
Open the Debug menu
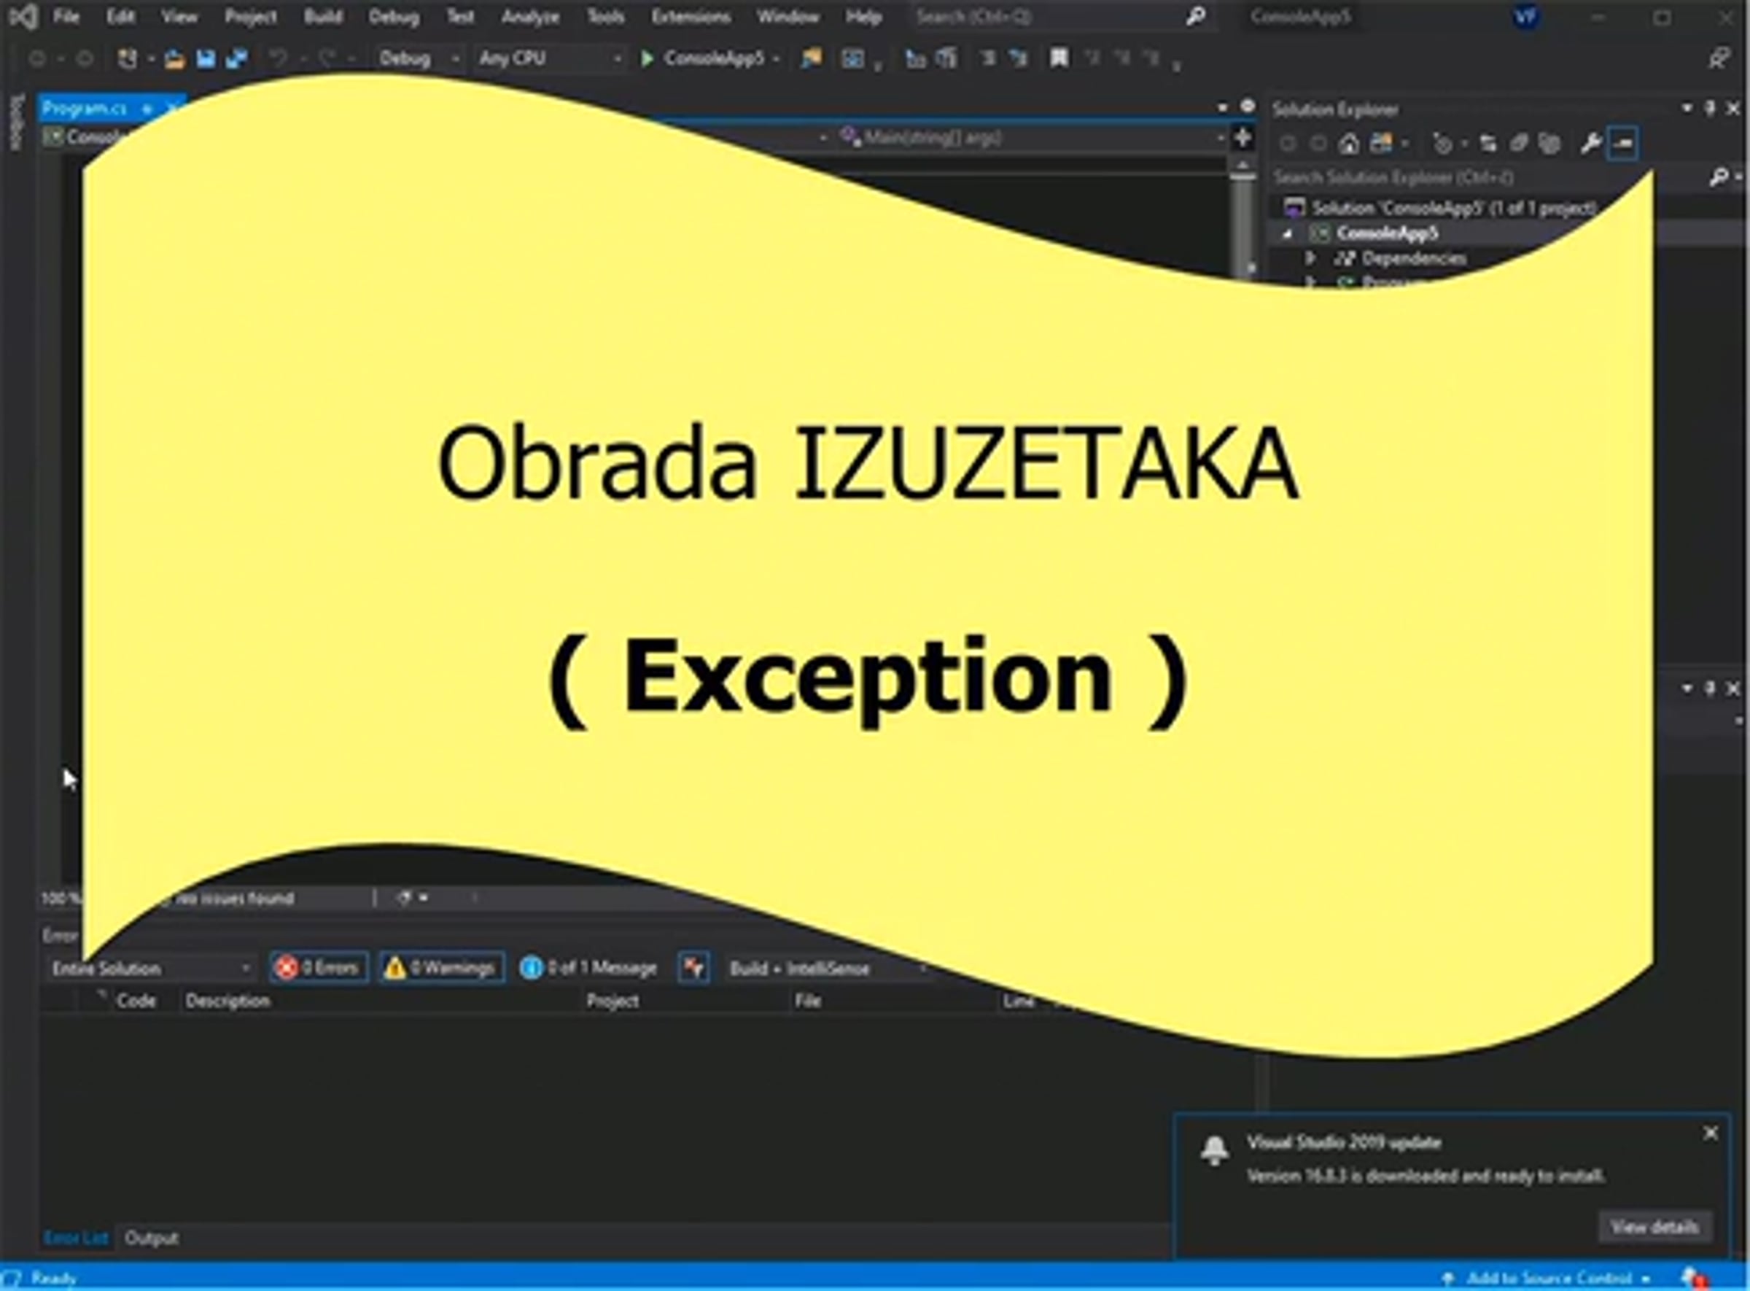point(394,16)
